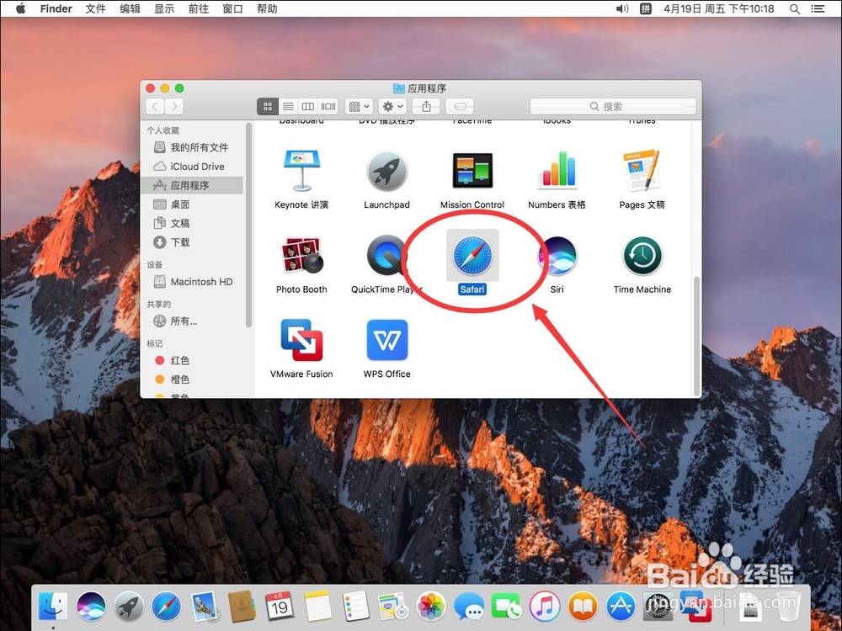Select the VMware Fusion app icon
842x631 pixels.
coord(301,340)
